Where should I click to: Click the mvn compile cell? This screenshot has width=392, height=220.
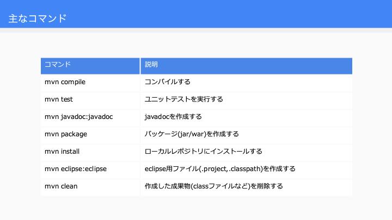click(x=90, y=83)
